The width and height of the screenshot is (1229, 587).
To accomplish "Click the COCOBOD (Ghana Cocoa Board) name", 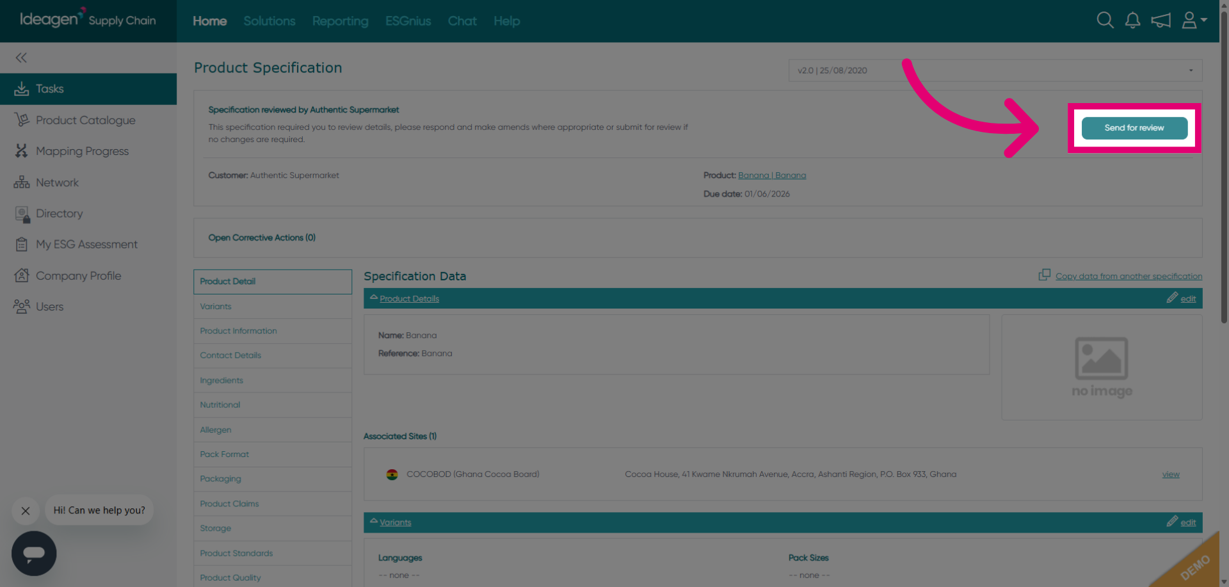I will pos(473,474).
